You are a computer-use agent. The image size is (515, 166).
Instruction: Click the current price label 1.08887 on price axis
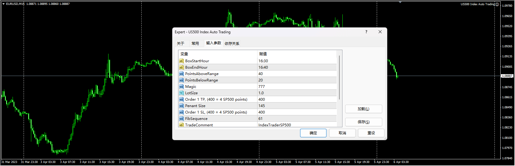point(507,76)
